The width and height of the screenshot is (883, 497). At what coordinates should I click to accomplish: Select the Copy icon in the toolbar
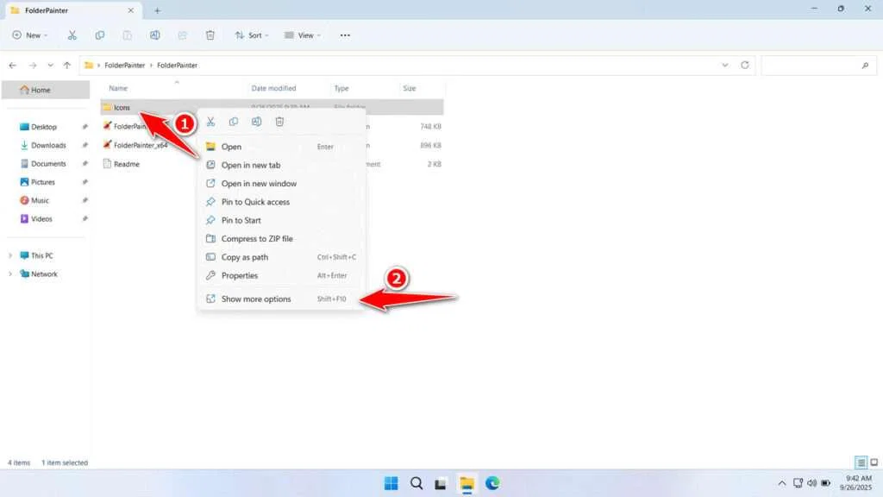point(100,35)
